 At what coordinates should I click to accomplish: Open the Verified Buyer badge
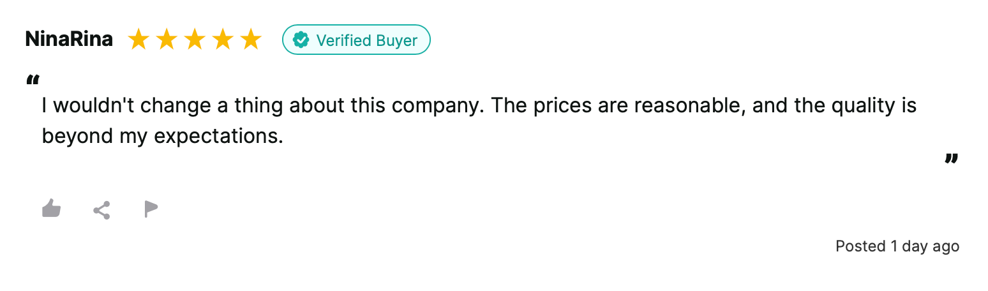tap(357, 40)
